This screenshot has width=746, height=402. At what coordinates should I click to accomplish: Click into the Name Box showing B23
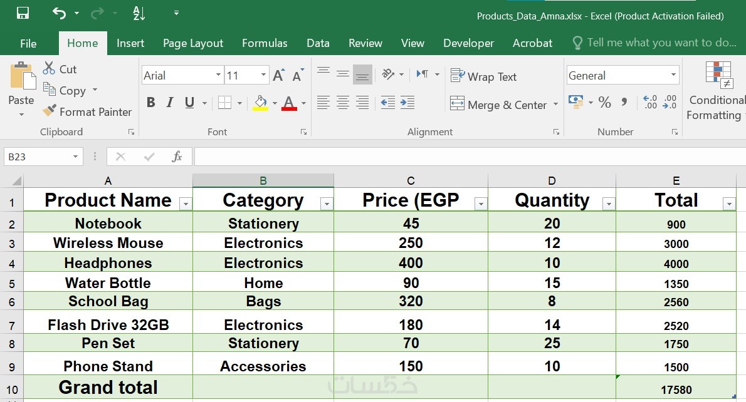coord(38,157)
